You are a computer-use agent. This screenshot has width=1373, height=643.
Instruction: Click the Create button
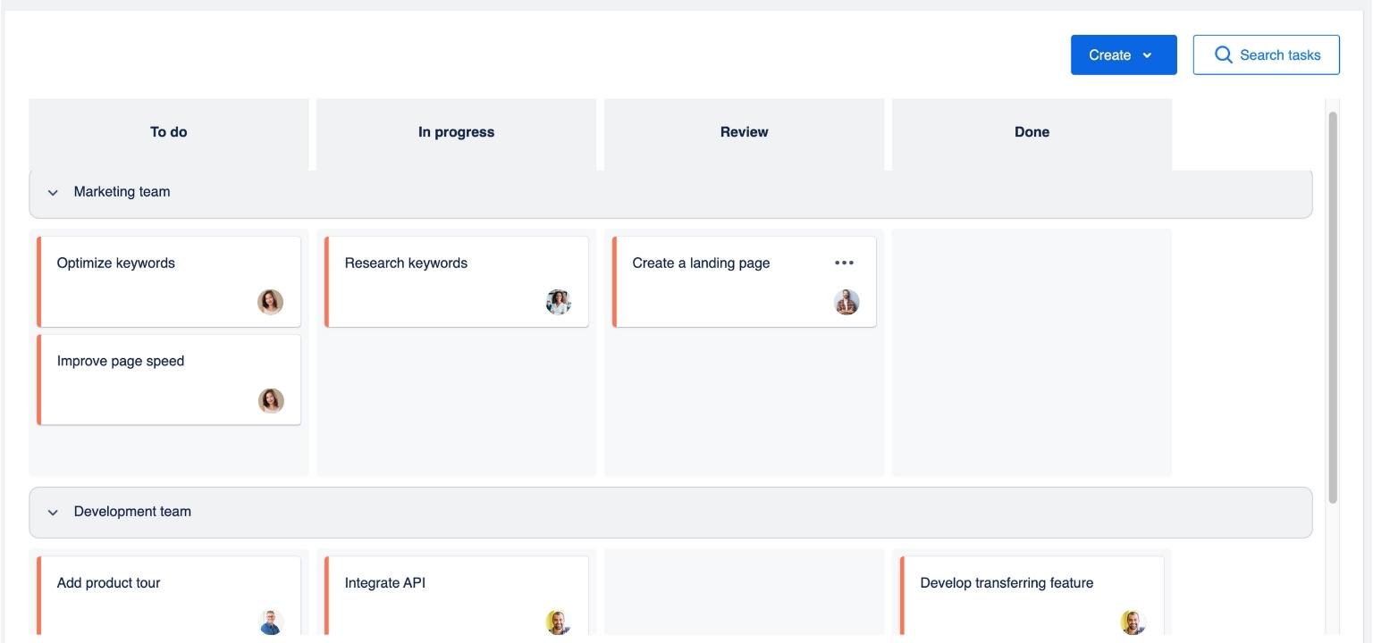(x=1111, y=54)
